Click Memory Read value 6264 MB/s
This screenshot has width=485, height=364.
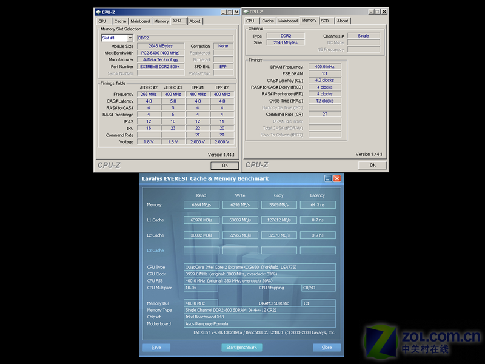[x=201, y=205]
